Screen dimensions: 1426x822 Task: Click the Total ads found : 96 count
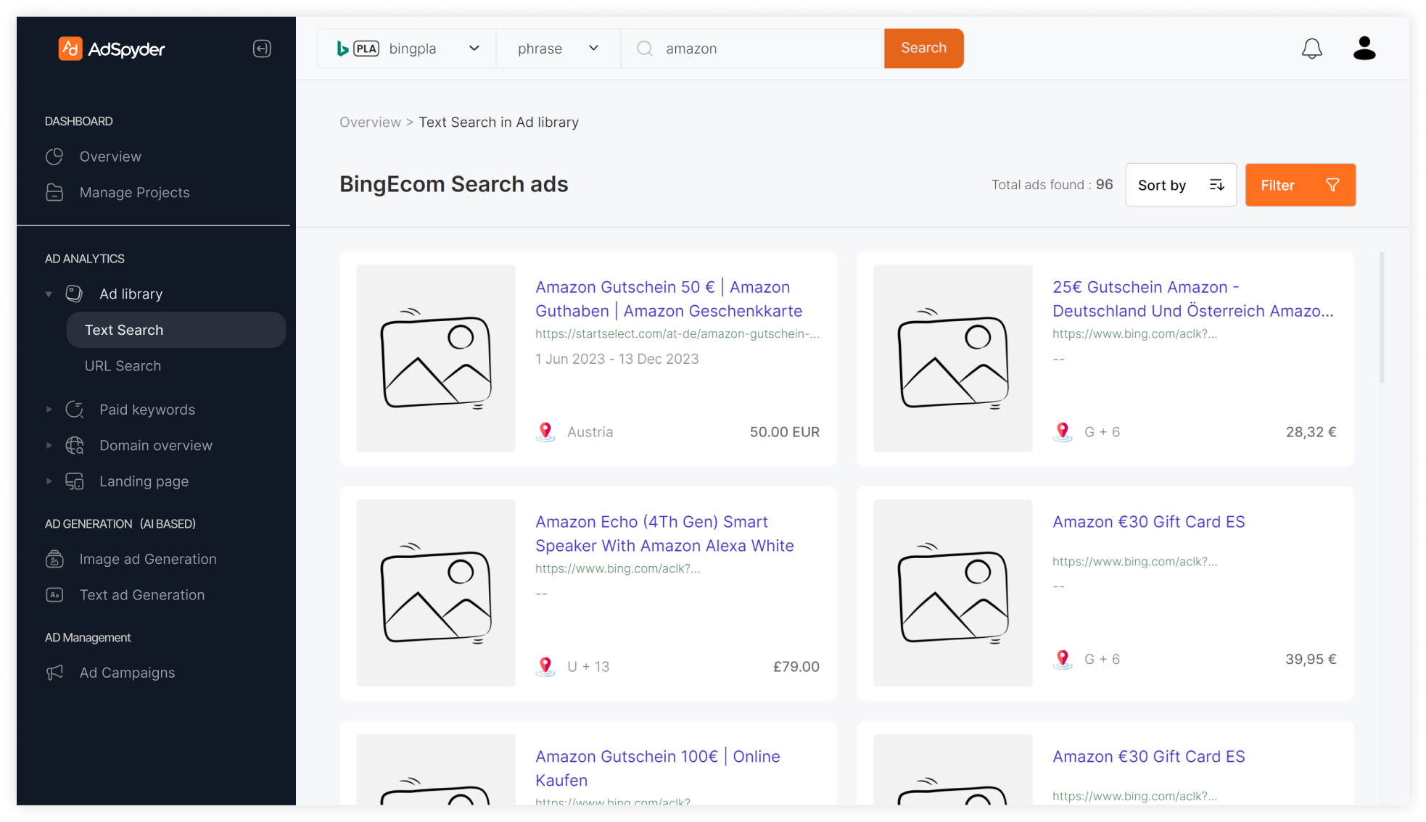(x=1052, y=185)
